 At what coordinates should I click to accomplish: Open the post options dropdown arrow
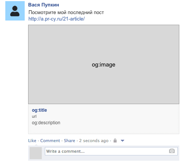(x=122, y=141)
